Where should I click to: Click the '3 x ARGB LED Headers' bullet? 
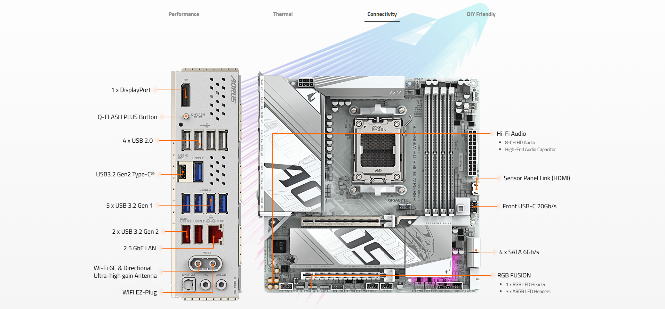(528, 291)
